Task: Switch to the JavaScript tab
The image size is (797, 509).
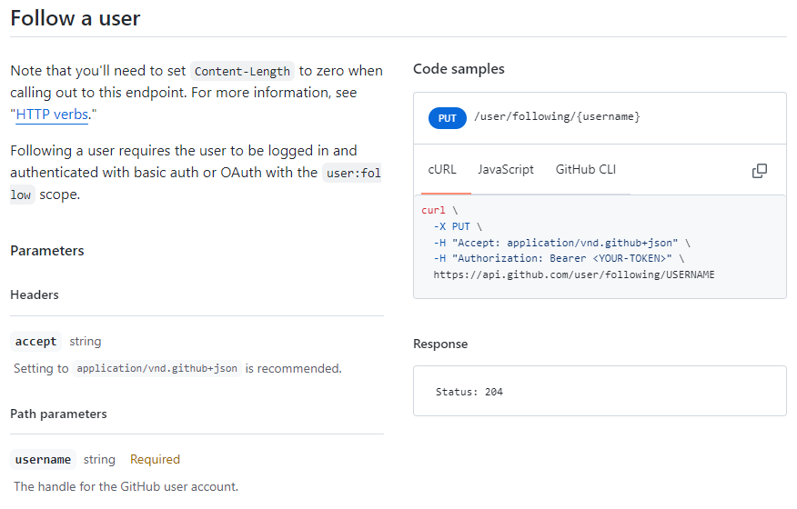Action: coord(506,170)
